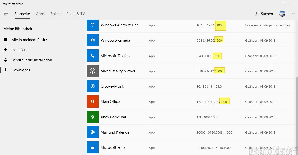
Task: Click version 2018.18071.15310.1000
Action: point(214,148)
